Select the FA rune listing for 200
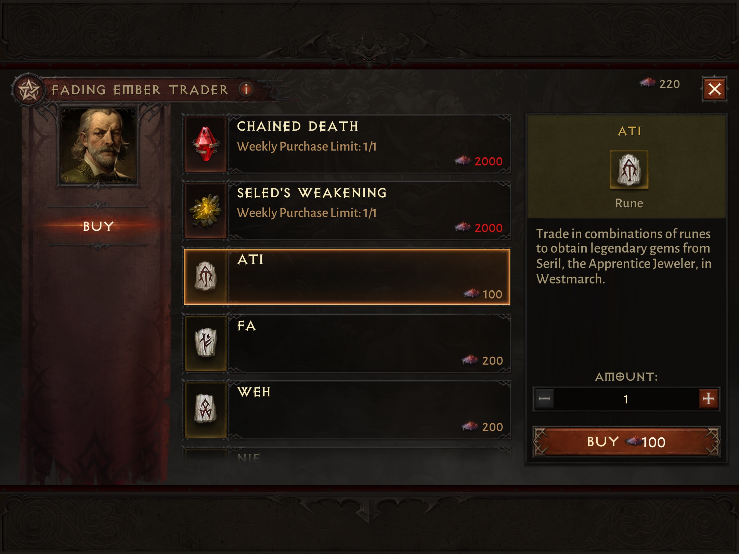Viewport: 739px width, 554px height. click(x=347, y=343)
